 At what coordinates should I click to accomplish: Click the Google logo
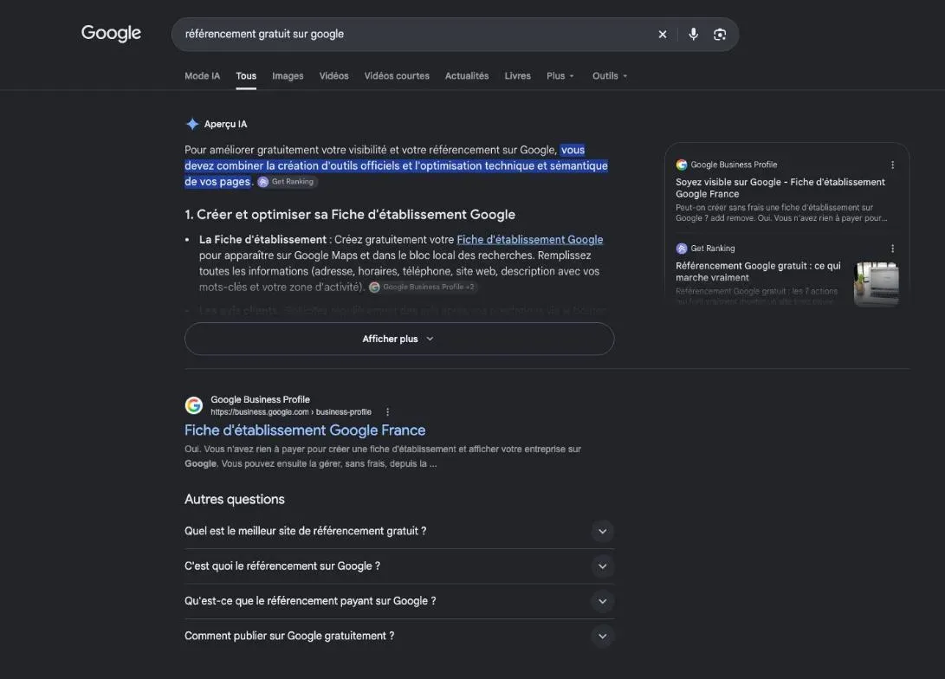(x=111, y=33)
